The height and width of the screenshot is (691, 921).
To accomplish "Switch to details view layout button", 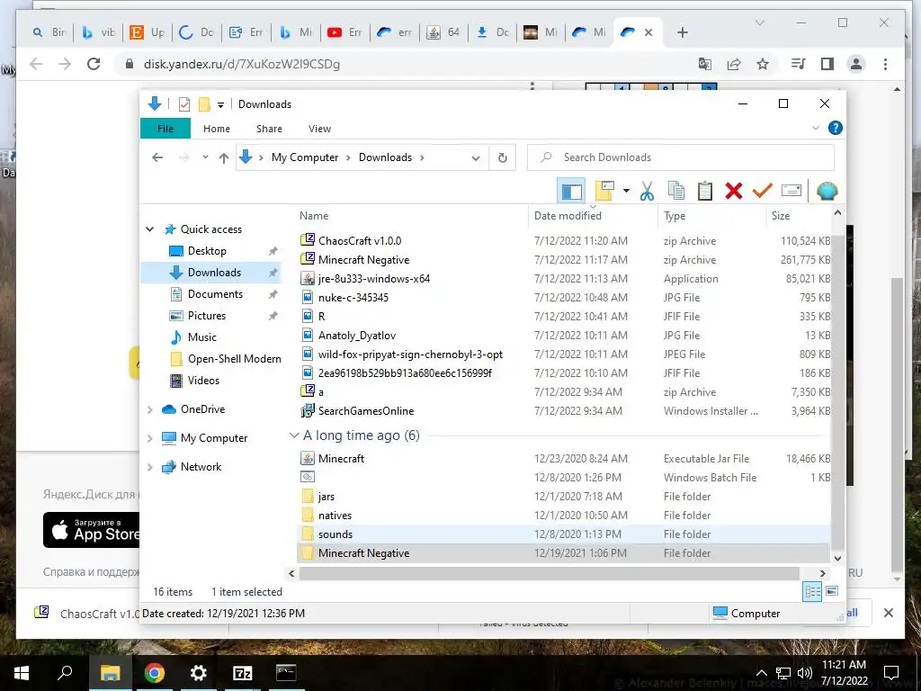I will pos(812,591).
